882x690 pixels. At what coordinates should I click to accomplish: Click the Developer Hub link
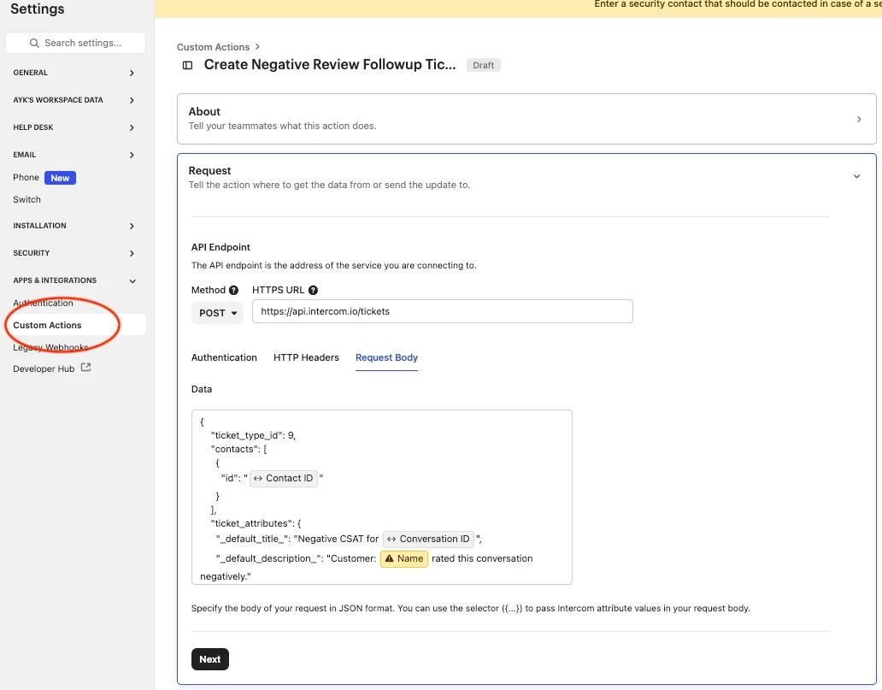(44, 369)
